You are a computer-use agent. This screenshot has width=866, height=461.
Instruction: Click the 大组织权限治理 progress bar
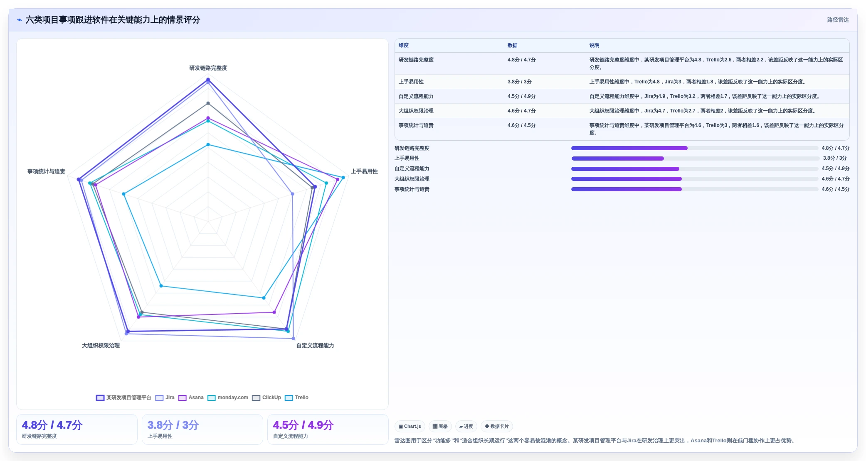point(695,179)
